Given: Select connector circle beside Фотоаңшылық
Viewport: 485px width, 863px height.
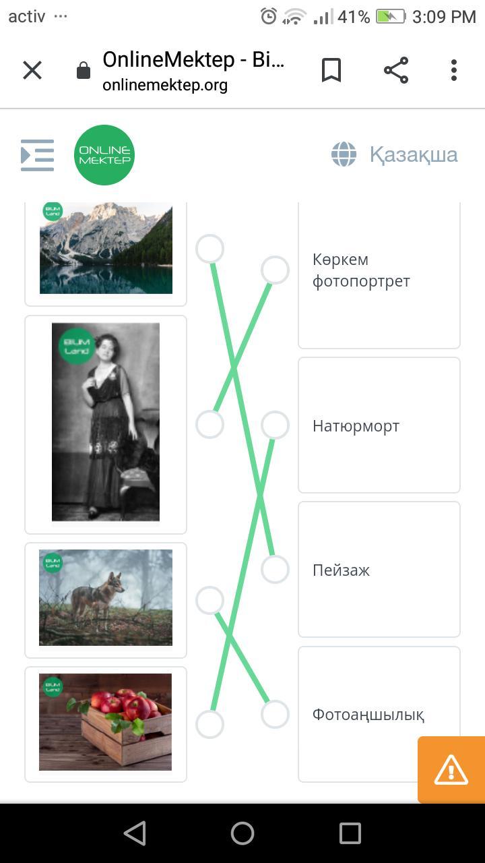Looking at the screenshot, I should pyautogui.click(x=275, y=715).
